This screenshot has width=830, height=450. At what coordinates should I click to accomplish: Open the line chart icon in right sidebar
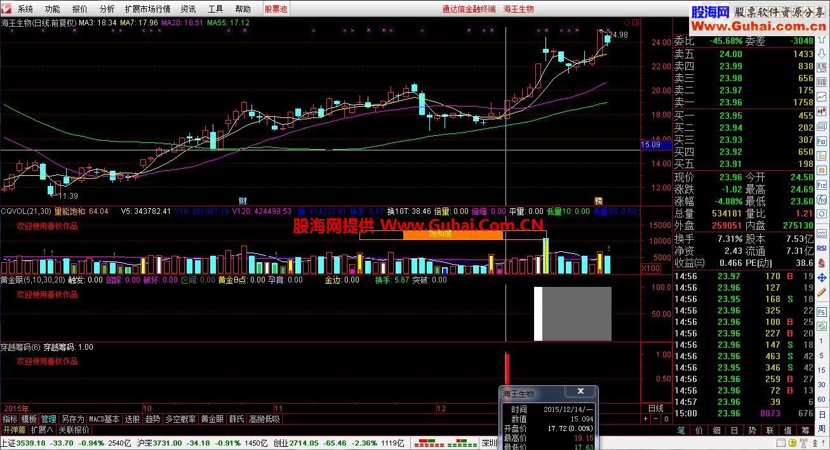[822, 97]
